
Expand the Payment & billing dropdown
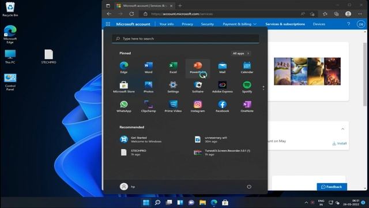[240, 24]
